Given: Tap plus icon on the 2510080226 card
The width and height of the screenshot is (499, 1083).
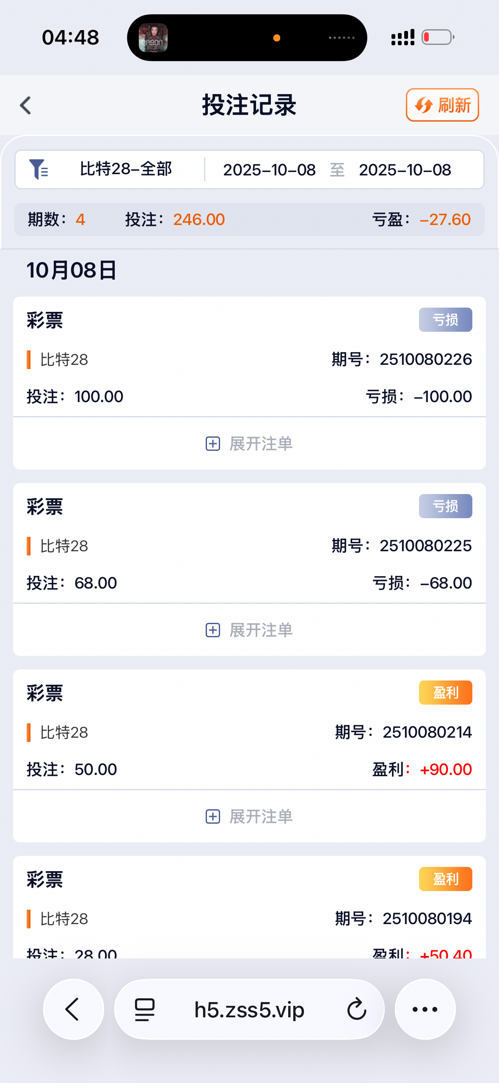Looking at the screenshot, I should [212, 444].
